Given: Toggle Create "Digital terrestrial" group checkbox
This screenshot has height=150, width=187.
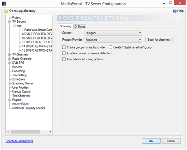Looking at the screenshot, I should 110,47.
